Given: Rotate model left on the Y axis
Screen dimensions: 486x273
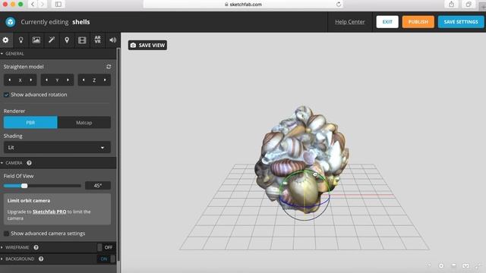Looking at the screenshot, I should pos(46,80).
